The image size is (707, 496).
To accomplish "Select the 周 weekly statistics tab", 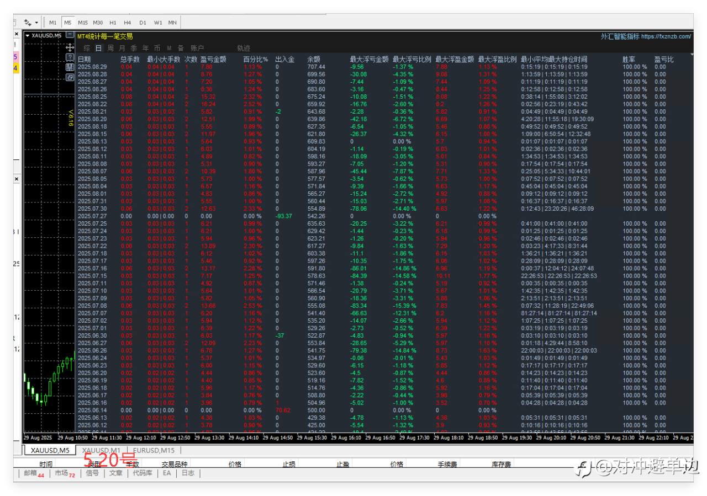I will coord(110,48).
